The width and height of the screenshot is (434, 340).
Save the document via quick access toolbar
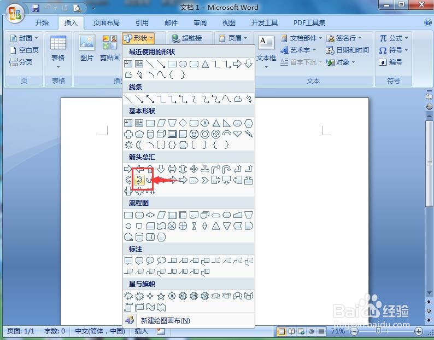click(35, 8)
